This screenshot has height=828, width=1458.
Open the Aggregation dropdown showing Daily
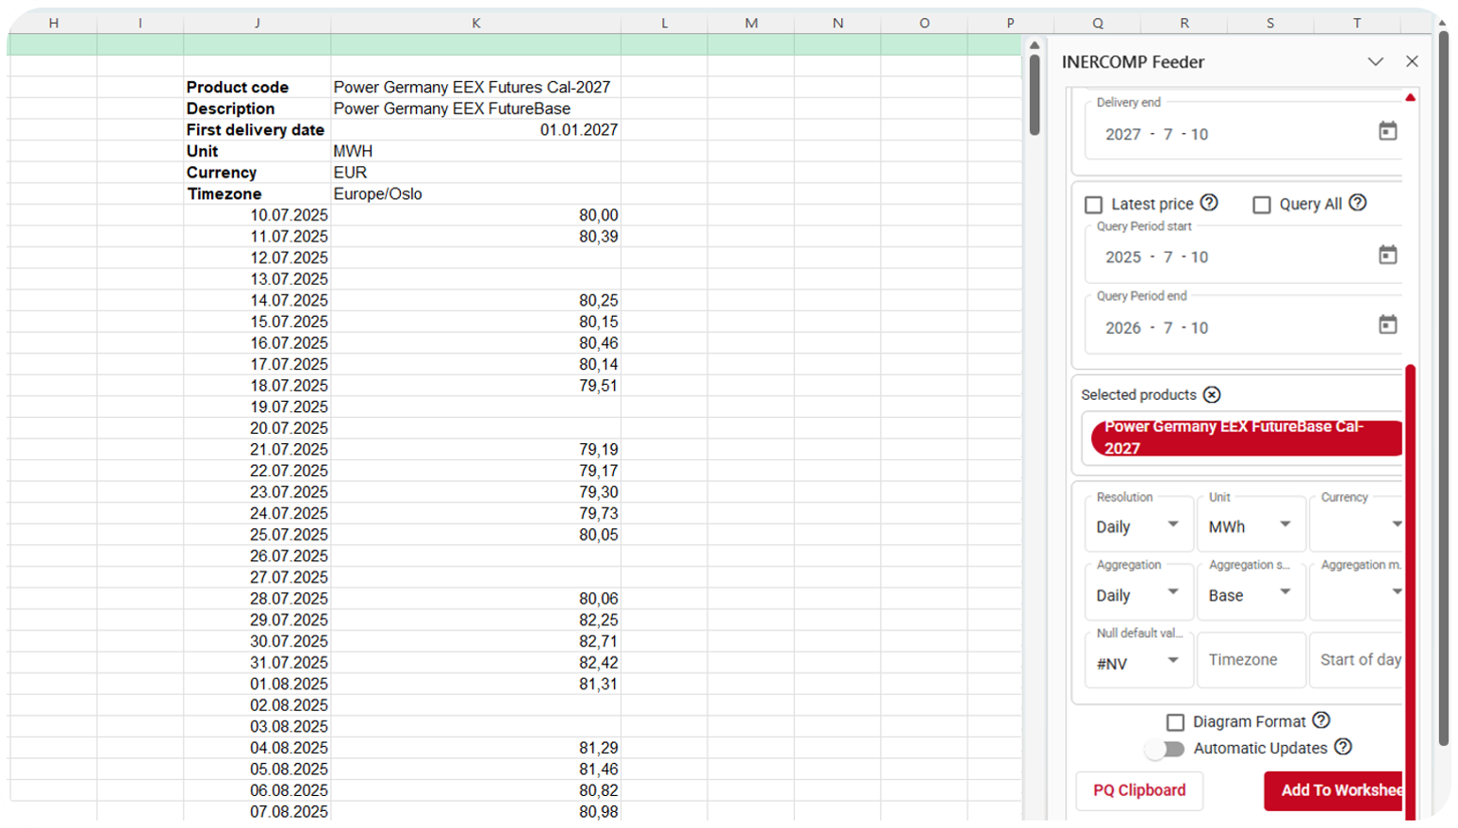click(1138, 594)
